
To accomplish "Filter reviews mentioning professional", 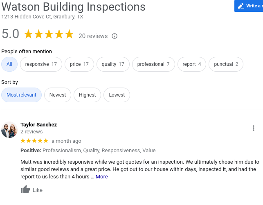I will 153,64.
